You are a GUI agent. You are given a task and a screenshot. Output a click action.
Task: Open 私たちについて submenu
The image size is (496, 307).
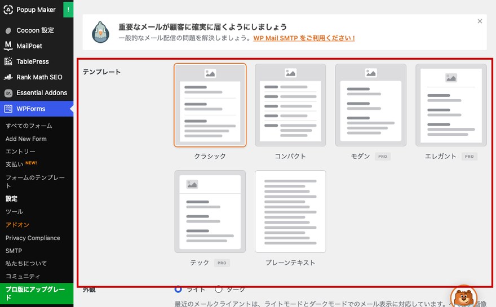click(x=26, y=264)
